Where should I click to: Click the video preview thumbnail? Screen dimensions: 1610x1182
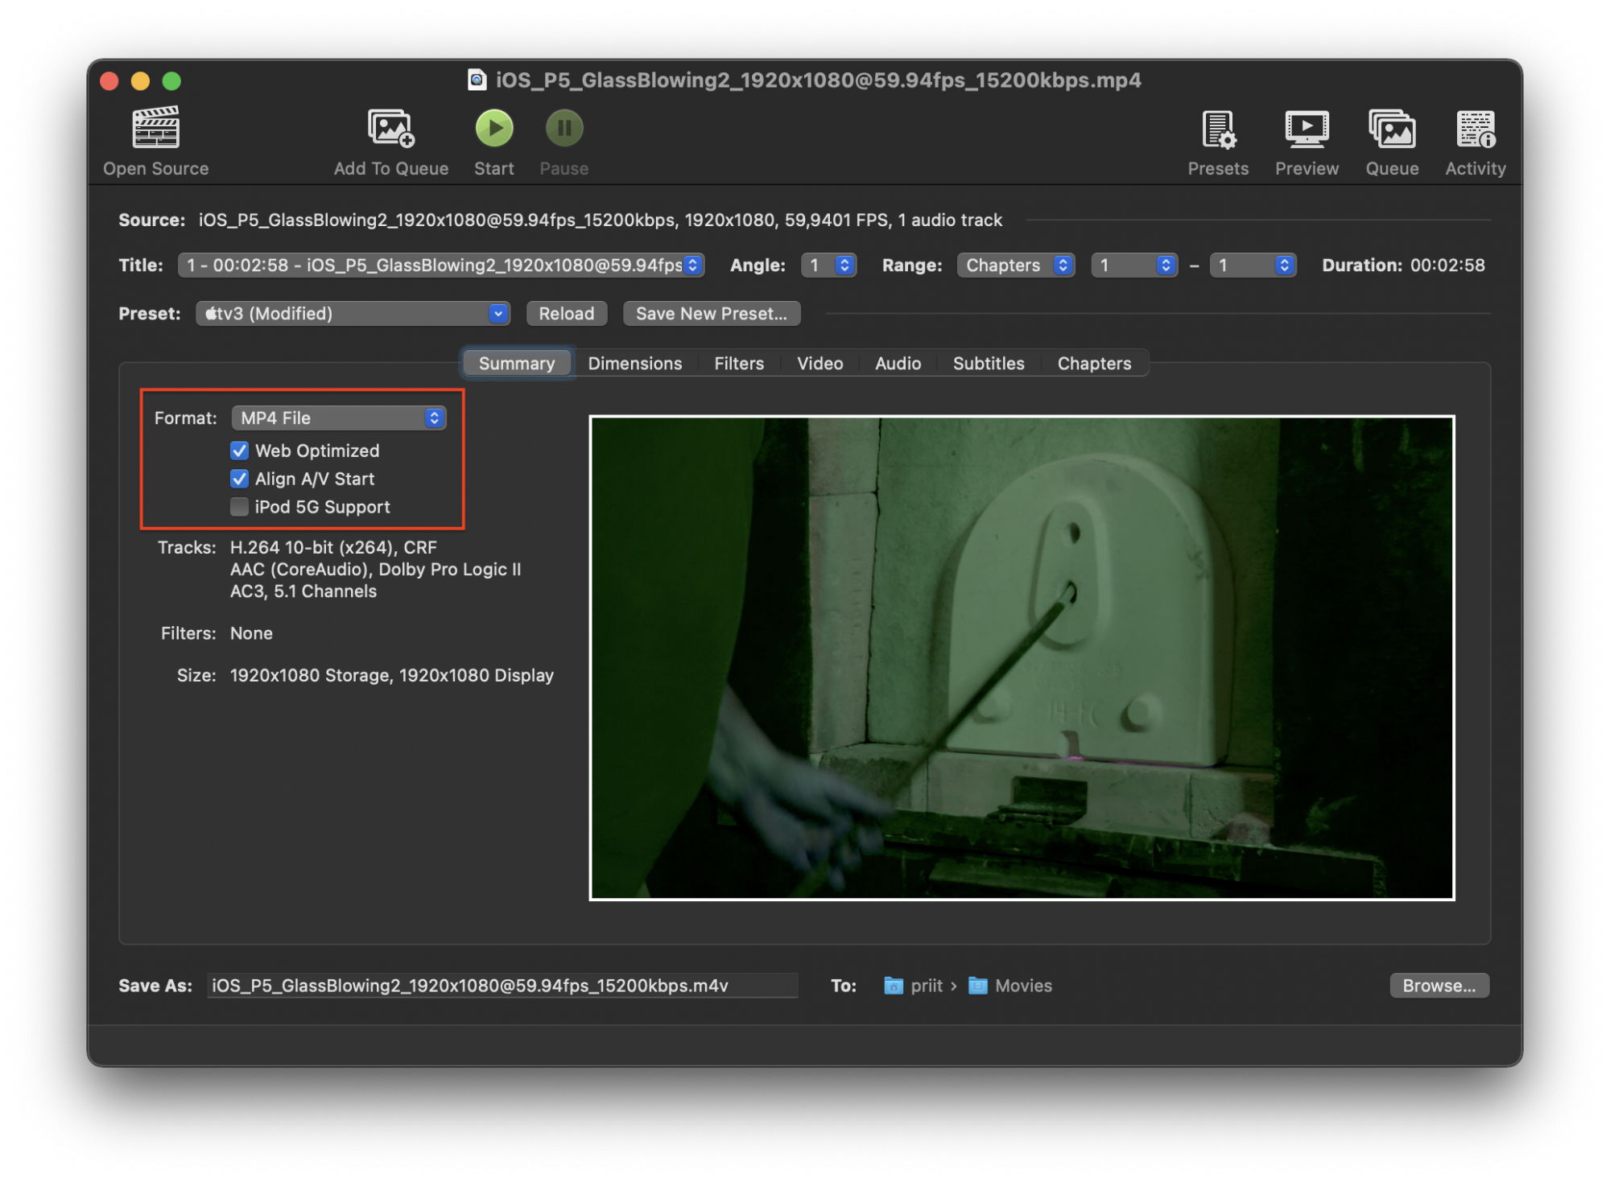1021,657
